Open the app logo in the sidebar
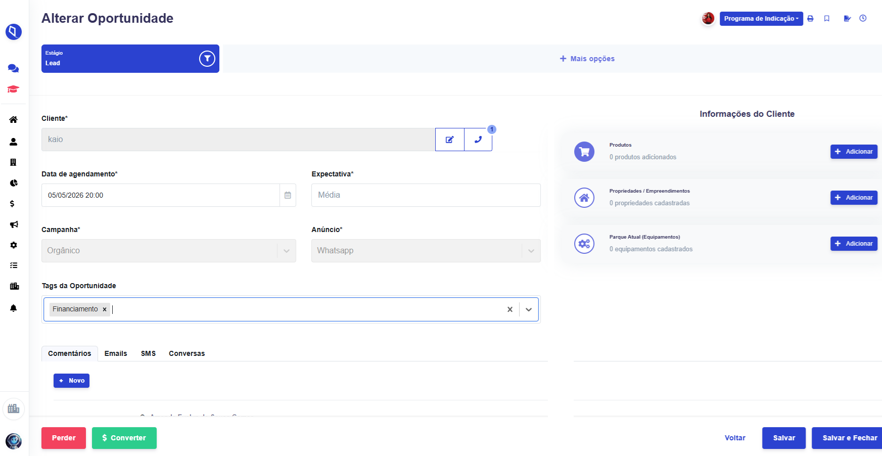Image resolution: width=882 pixels, height=456 pixels. tap(14, 32)
